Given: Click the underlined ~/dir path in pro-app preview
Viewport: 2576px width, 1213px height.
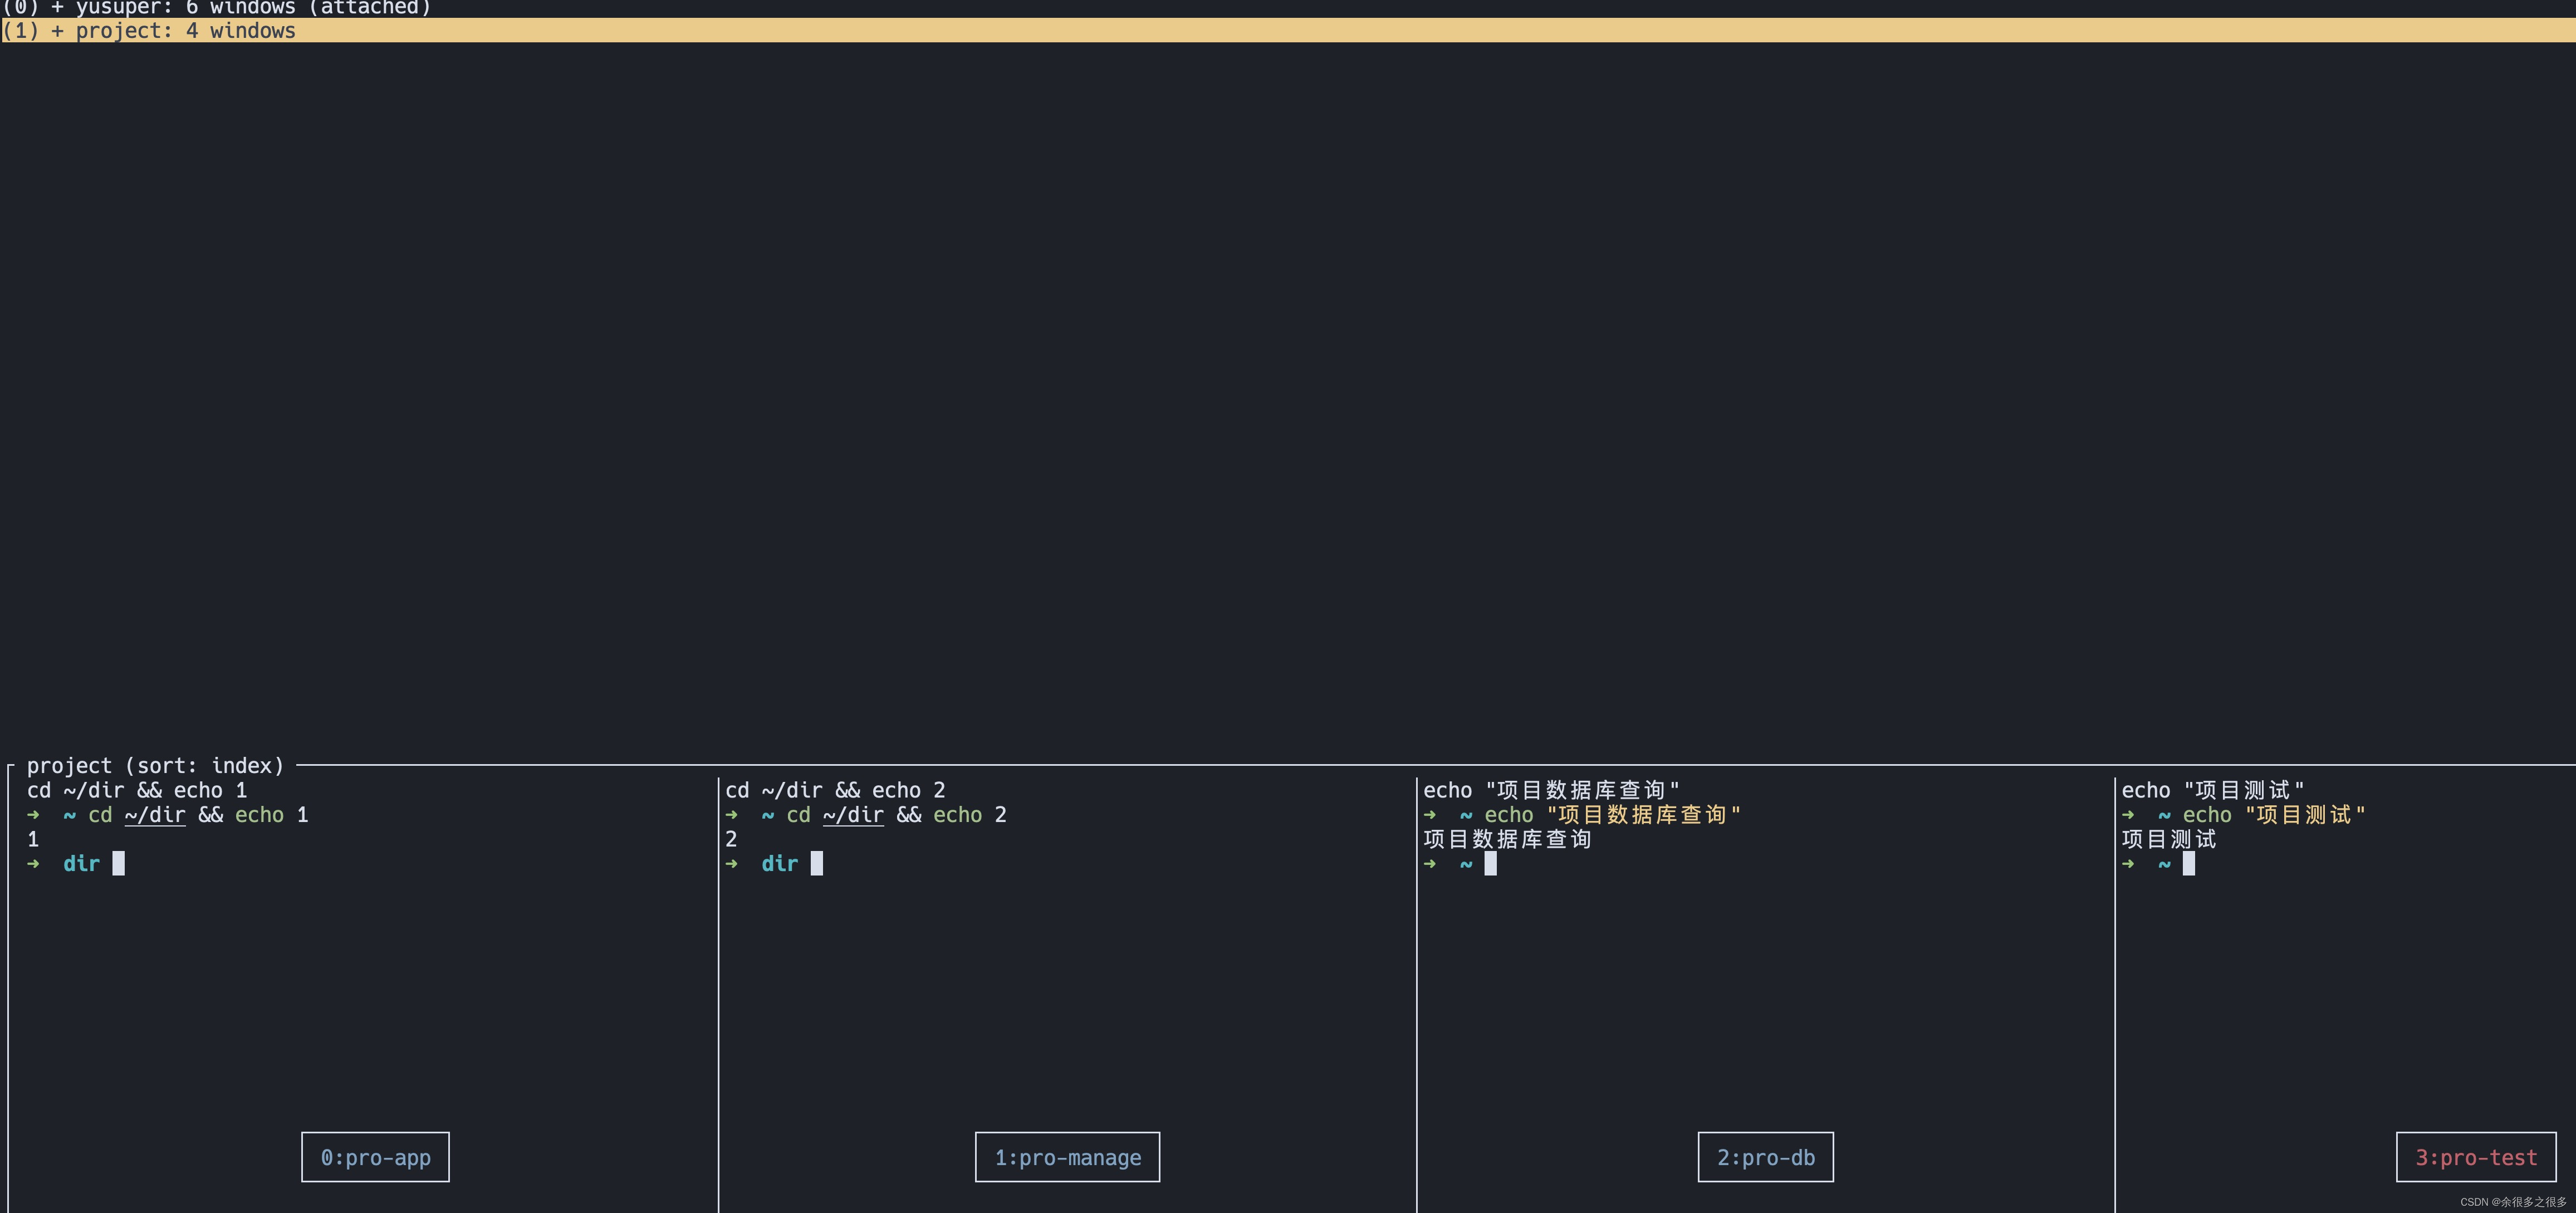Looking at the screenshot, I should 155,815.
